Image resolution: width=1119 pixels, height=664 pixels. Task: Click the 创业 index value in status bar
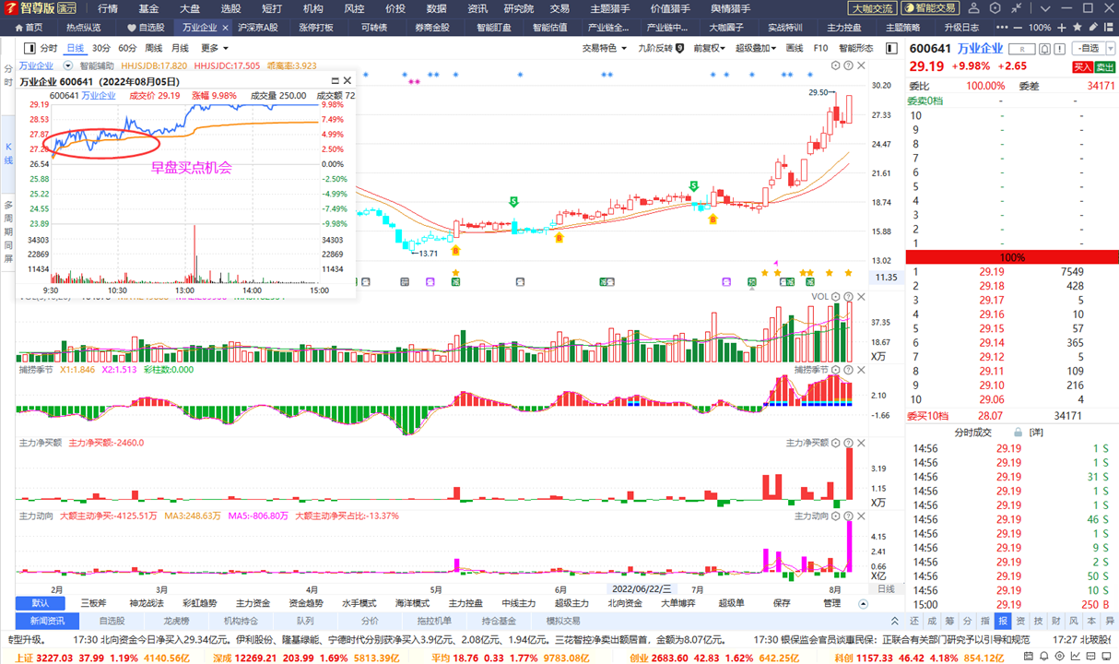(670, 658)
